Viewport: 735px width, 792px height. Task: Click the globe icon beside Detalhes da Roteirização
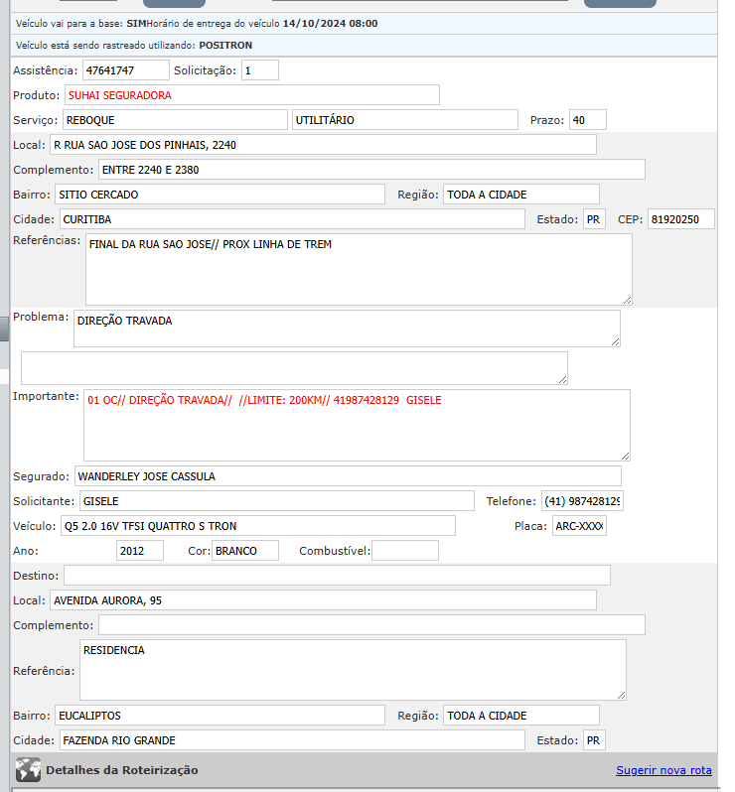(29, 770)
